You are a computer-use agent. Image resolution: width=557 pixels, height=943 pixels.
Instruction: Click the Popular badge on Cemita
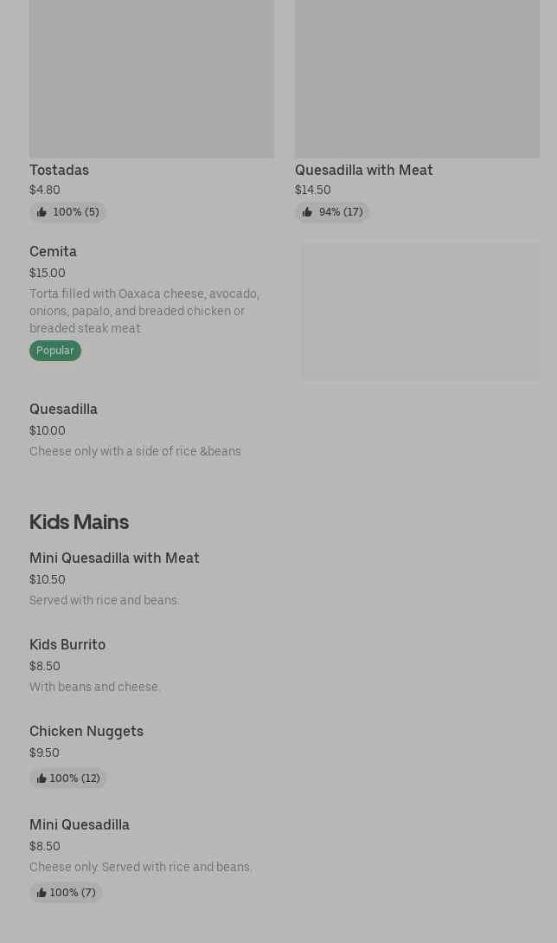click(54, 351)
